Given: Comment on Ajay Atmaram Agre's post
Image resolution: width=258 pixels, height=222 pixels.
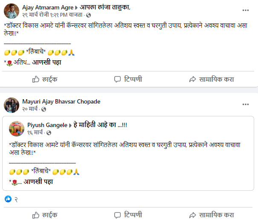Looking at the screenshot, I should 128,79.
